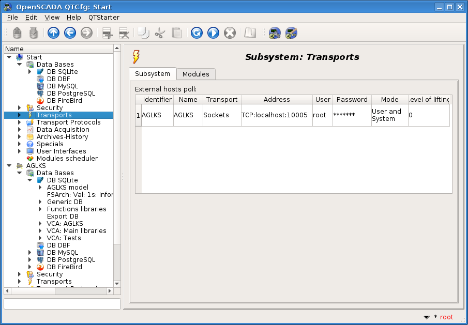Navigate forward with the right arrow icon
Viewport: 468px width, 325px height.
point(86,33)
